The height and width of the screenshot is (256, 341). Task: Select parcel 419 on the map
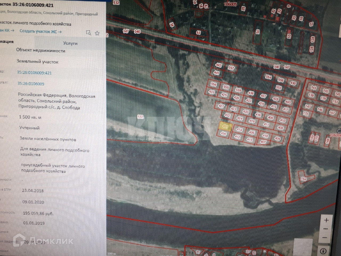252,121
